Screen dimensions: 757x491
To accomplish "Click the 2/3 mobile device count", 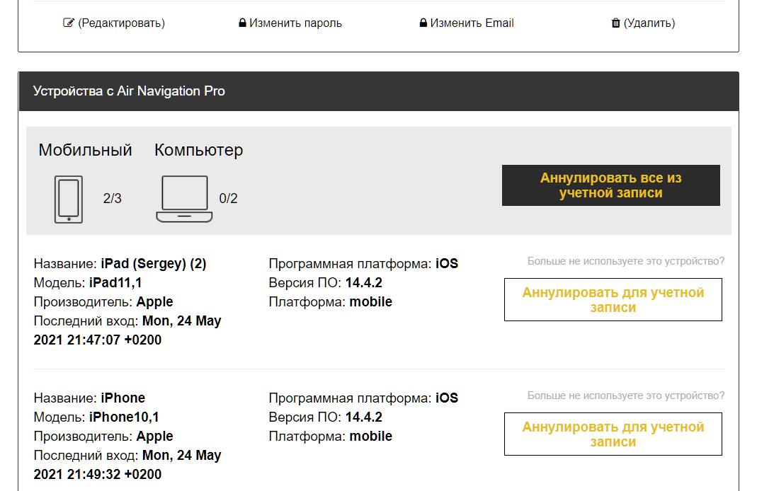I will 113,199.
